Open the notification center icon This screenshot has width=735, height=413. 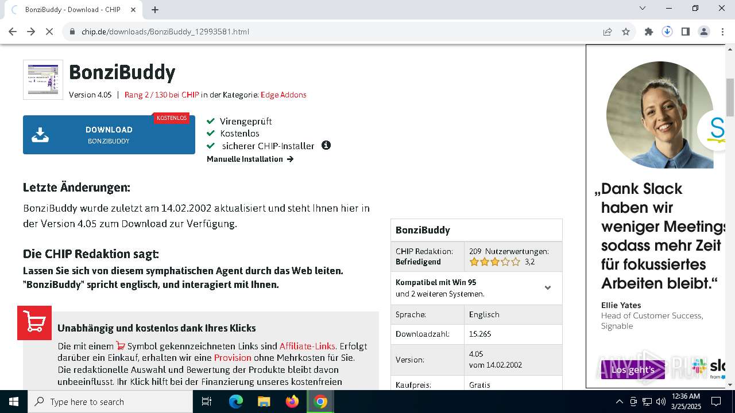(x=716, y=402)
